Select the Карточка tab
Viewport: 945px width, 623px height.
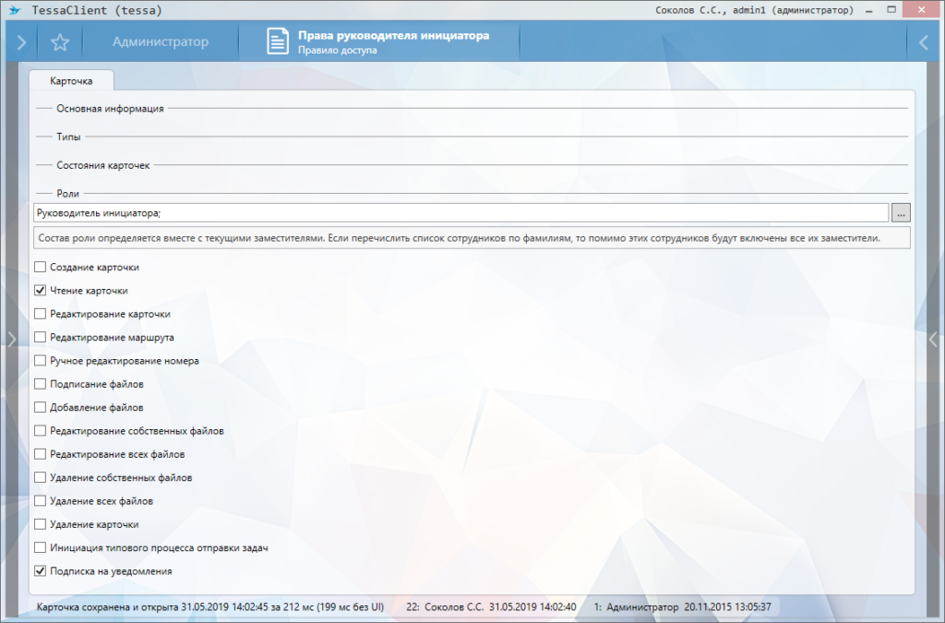pyautogui.click(x=71, y=81)
